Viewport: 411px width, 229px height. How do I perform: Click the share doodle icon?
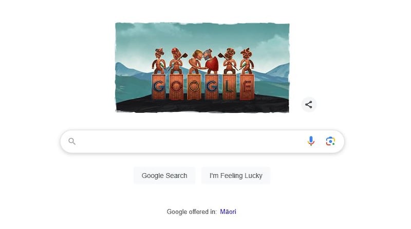click(309, 105)
